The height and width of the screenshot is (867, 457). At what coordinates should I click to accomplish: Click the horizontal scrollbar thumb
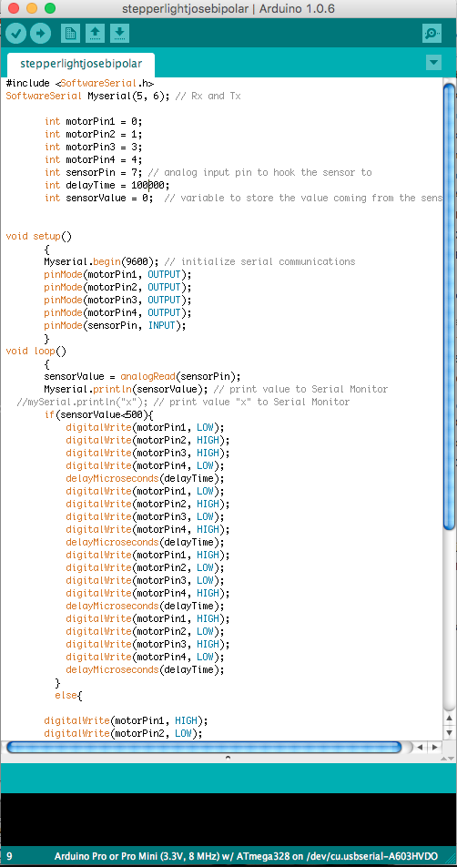203,747
